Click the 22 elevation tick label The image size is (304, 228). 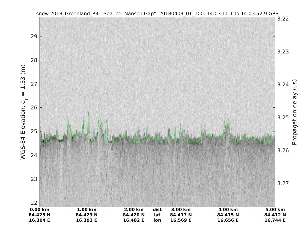point(33,203)
